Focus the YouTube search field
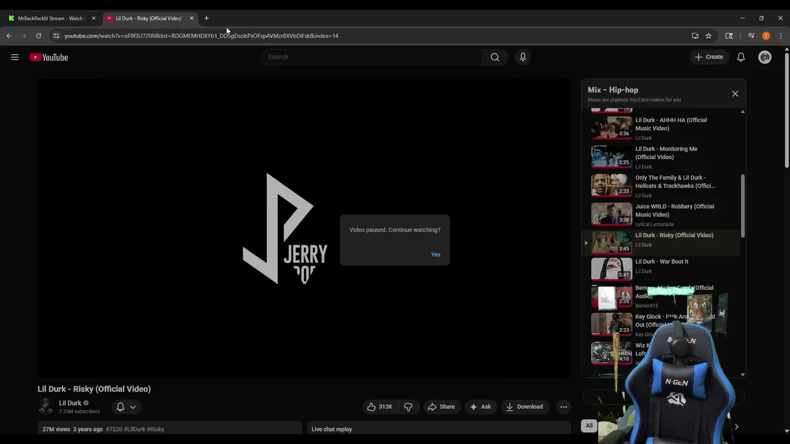The image size is (790, 444). coord(373,57)
